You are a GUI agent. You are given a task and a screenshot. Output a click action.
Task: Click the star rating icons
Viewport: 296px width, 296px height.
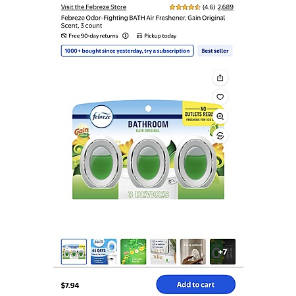pyautogui.click(x=185, y=7)
